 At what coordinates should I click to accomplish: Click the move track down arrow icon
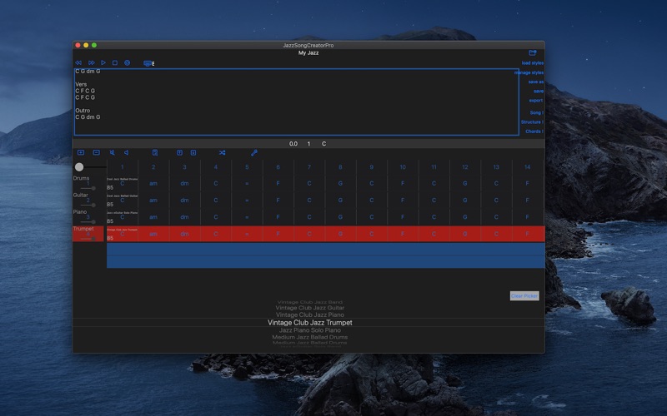(193, 152)
